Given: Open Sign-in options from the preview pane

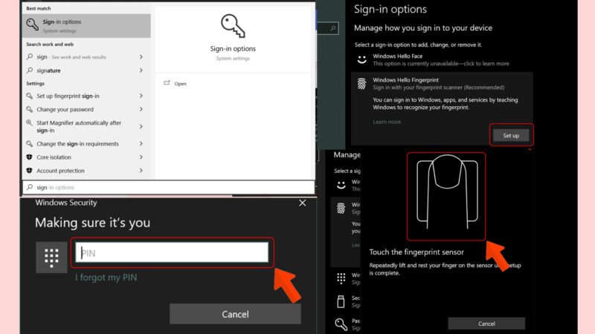Looking at the screenshot, I should pyautogui.click(x=180, y=84).
